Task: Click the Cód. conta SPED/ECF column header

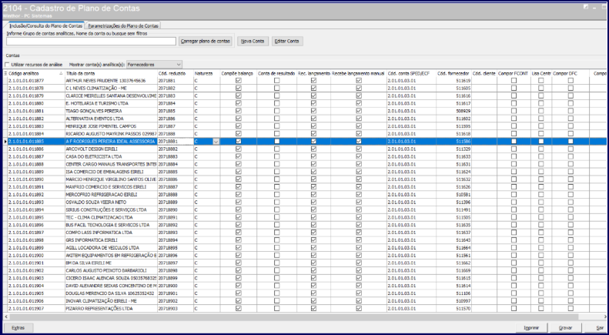Action: [411, 73]
